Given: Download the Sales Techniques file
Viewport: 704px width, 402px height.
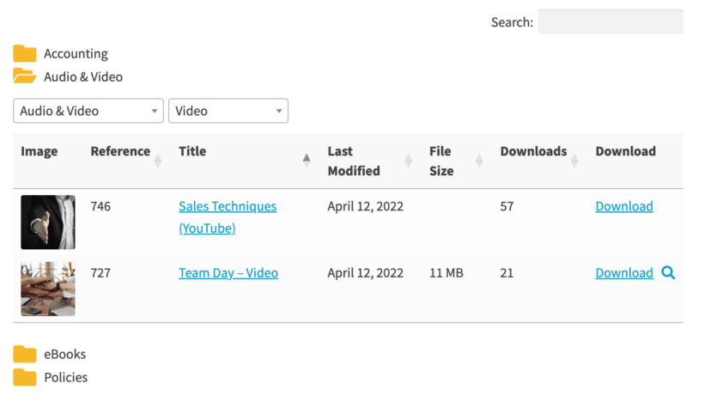Looking at the screenshot, I should coord(624,206).
